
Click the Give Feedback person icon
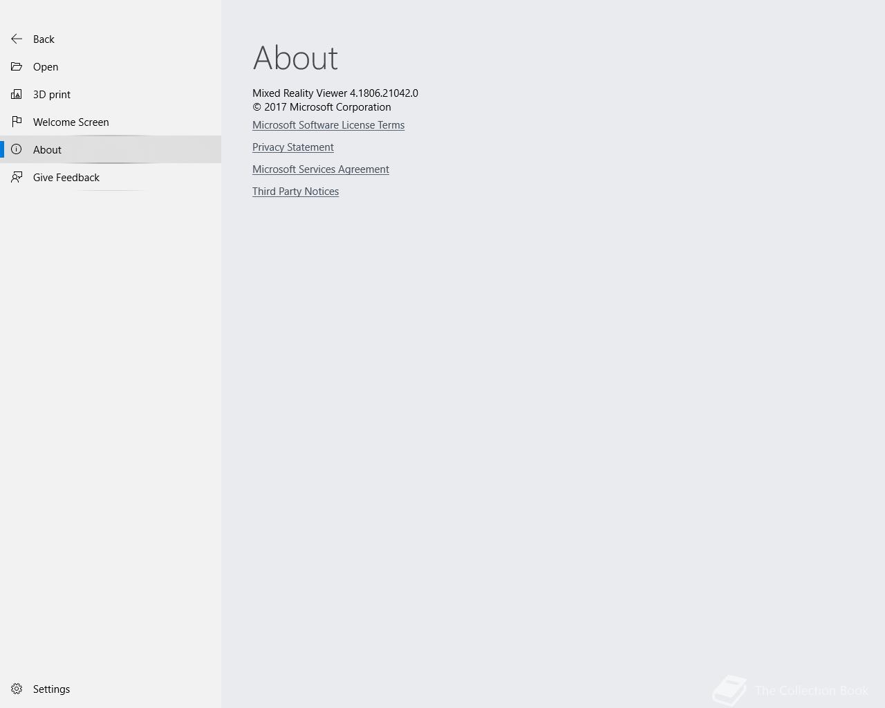click(17, 177)
